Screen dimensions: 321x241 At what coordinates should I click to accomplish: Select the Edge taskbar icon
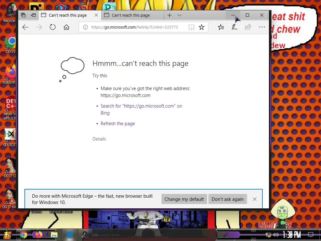point(70,235)
